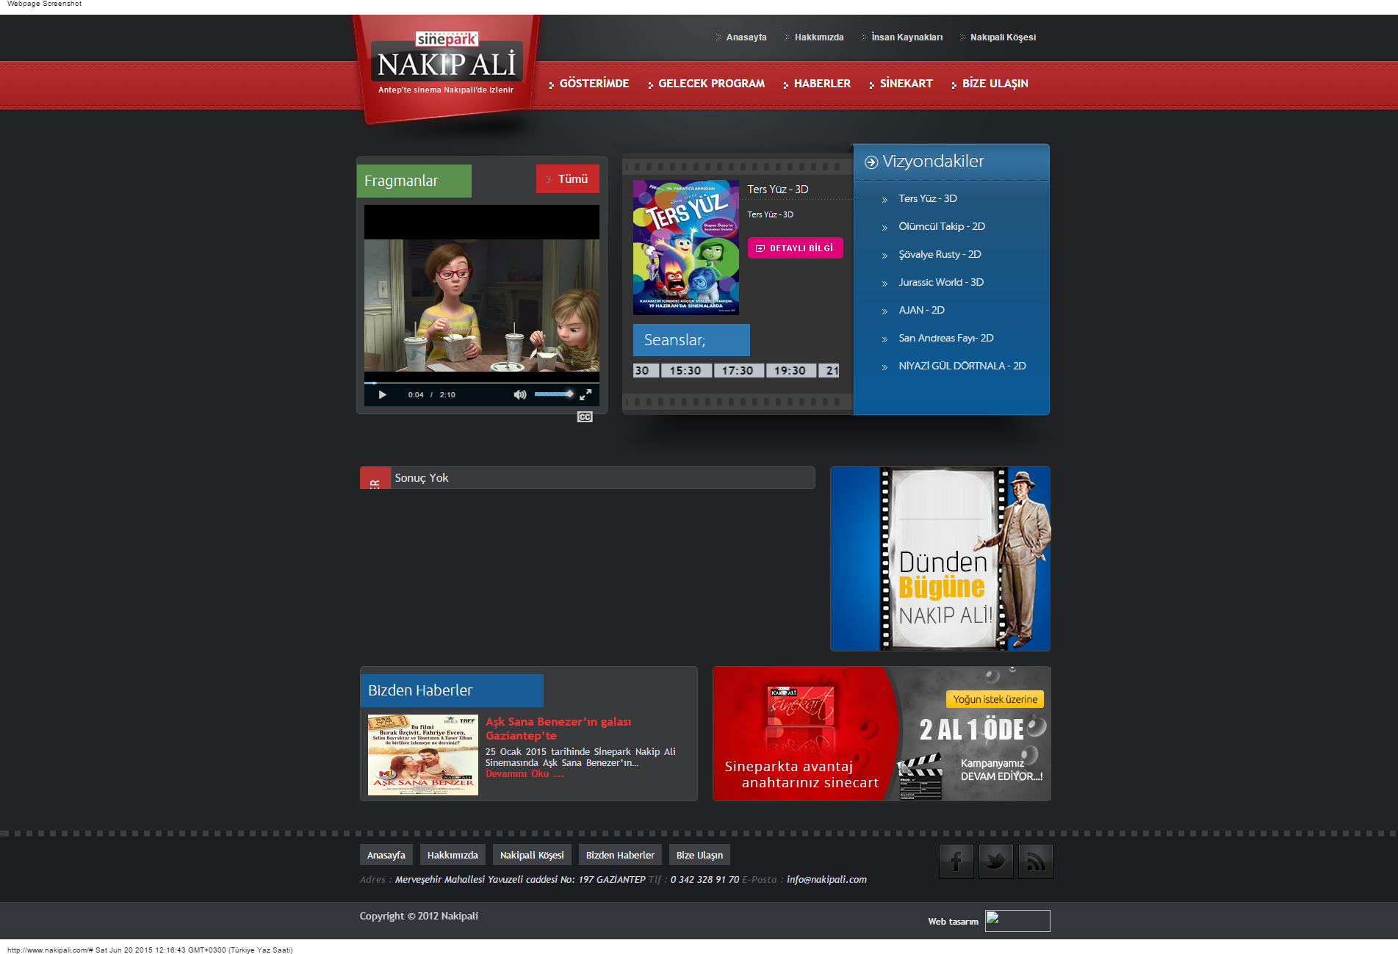Screen dimensions: 1398x954
Task: Open Aşk Sana Benzer news thumbnail
Action: [x=423, y=755]
